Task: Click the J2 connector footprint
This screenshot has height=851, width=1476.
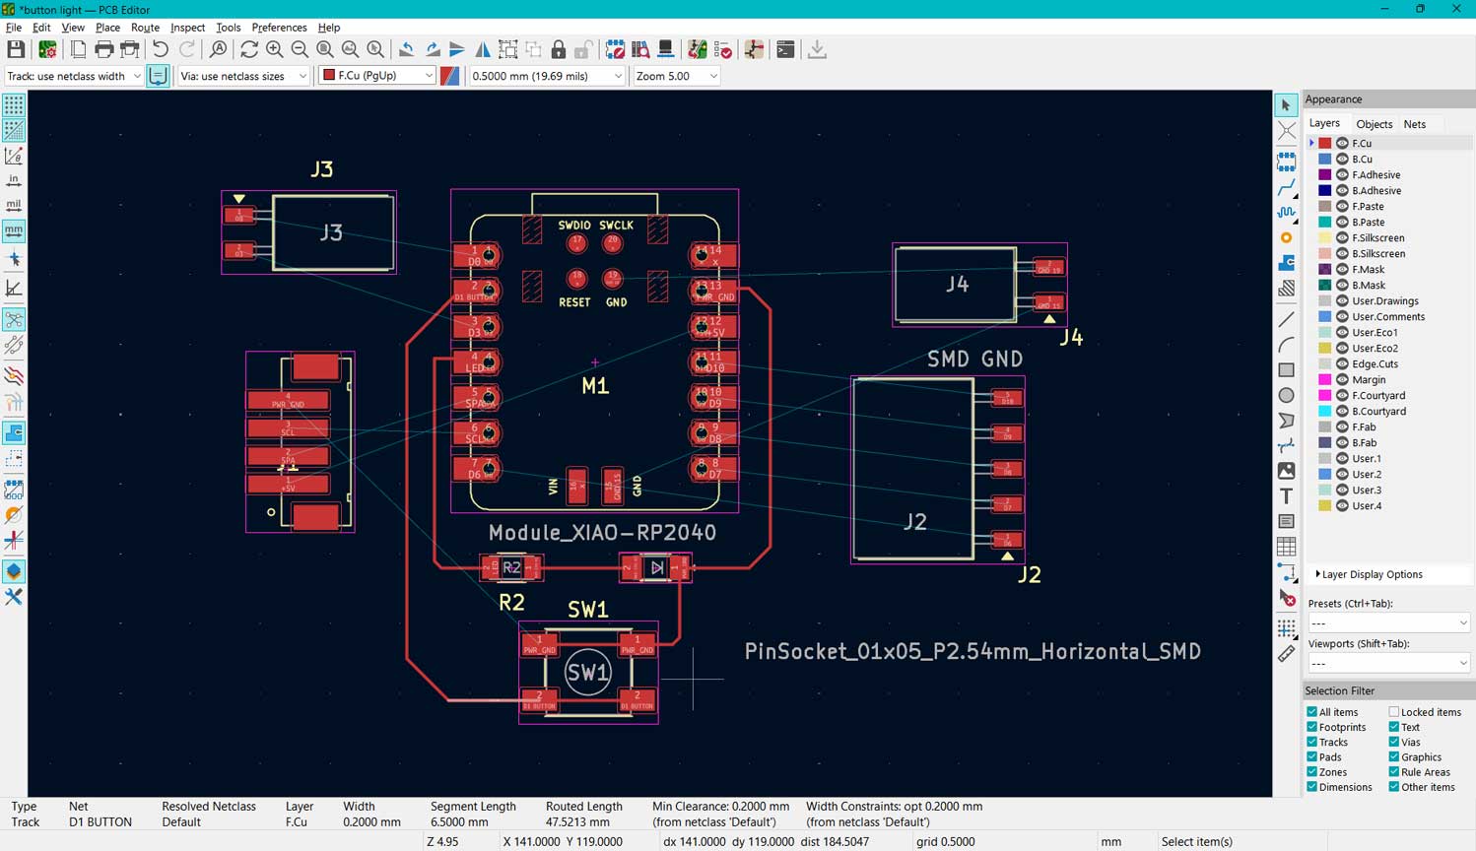Action: (x=937, y=469)
